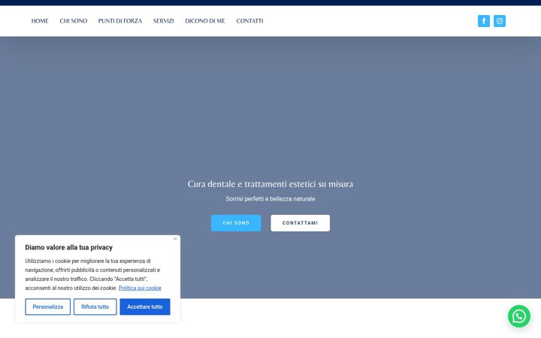This screenshot has height=338, width=541.
Task: Select Rifiuta tutto to reject cookies
Action: tap(95, 306)
